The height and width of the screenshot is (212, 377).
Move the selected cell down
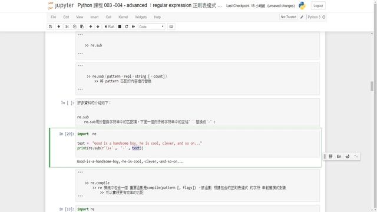pos(98,26)
